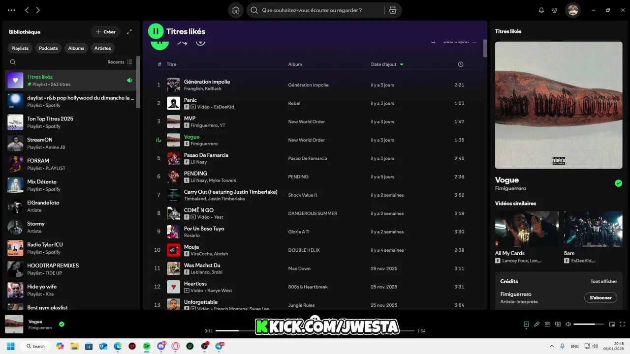
Task: Toggle liked checkmark next to Vogue in the side panel
Action: pos(618,183)
